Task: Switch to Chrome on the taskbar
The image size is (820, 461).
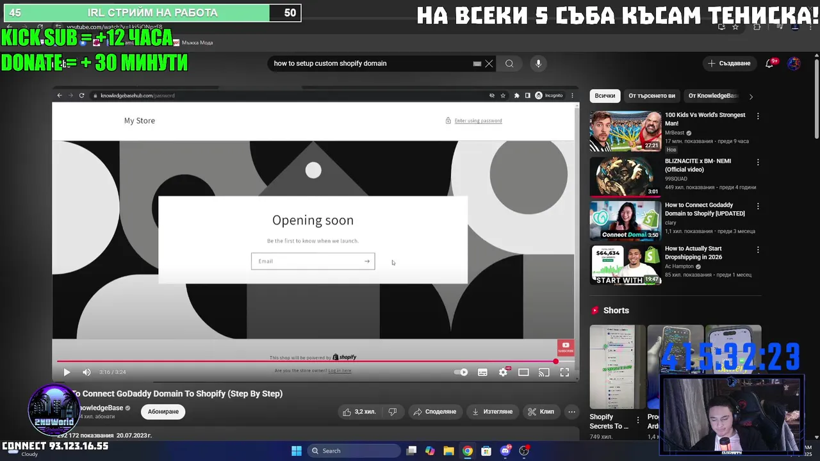Action: pyautogui.click(x=468, y=451)
